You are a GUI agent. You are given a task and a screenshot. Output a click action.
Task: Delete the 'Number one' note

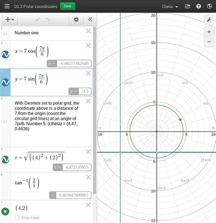88,31
